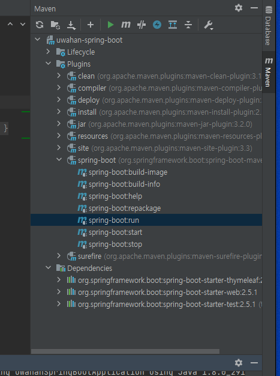Click spring-boot-starter-web library icon
This screenshot has width=280, height=376.
coord(71,292)
